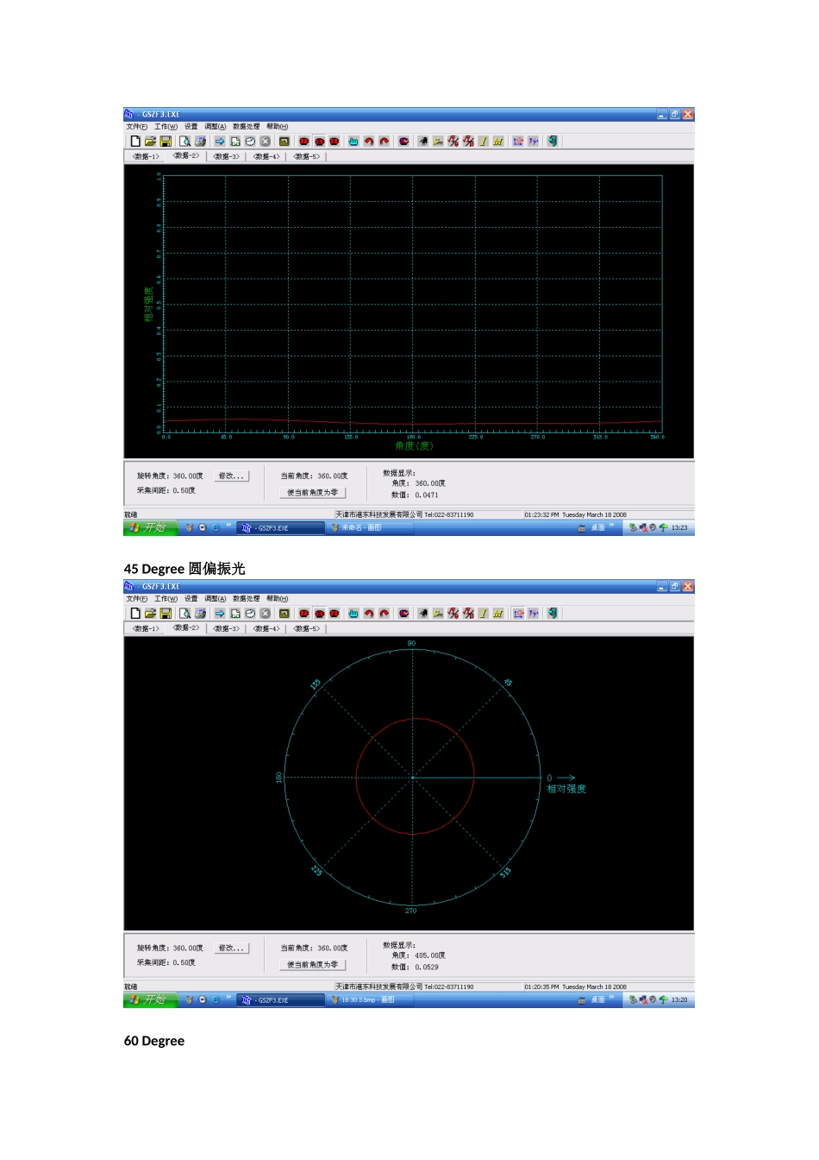Switch to the 数据-3 tab
The height and width of the screenshot is (1160, 819).
click(227, 155)
